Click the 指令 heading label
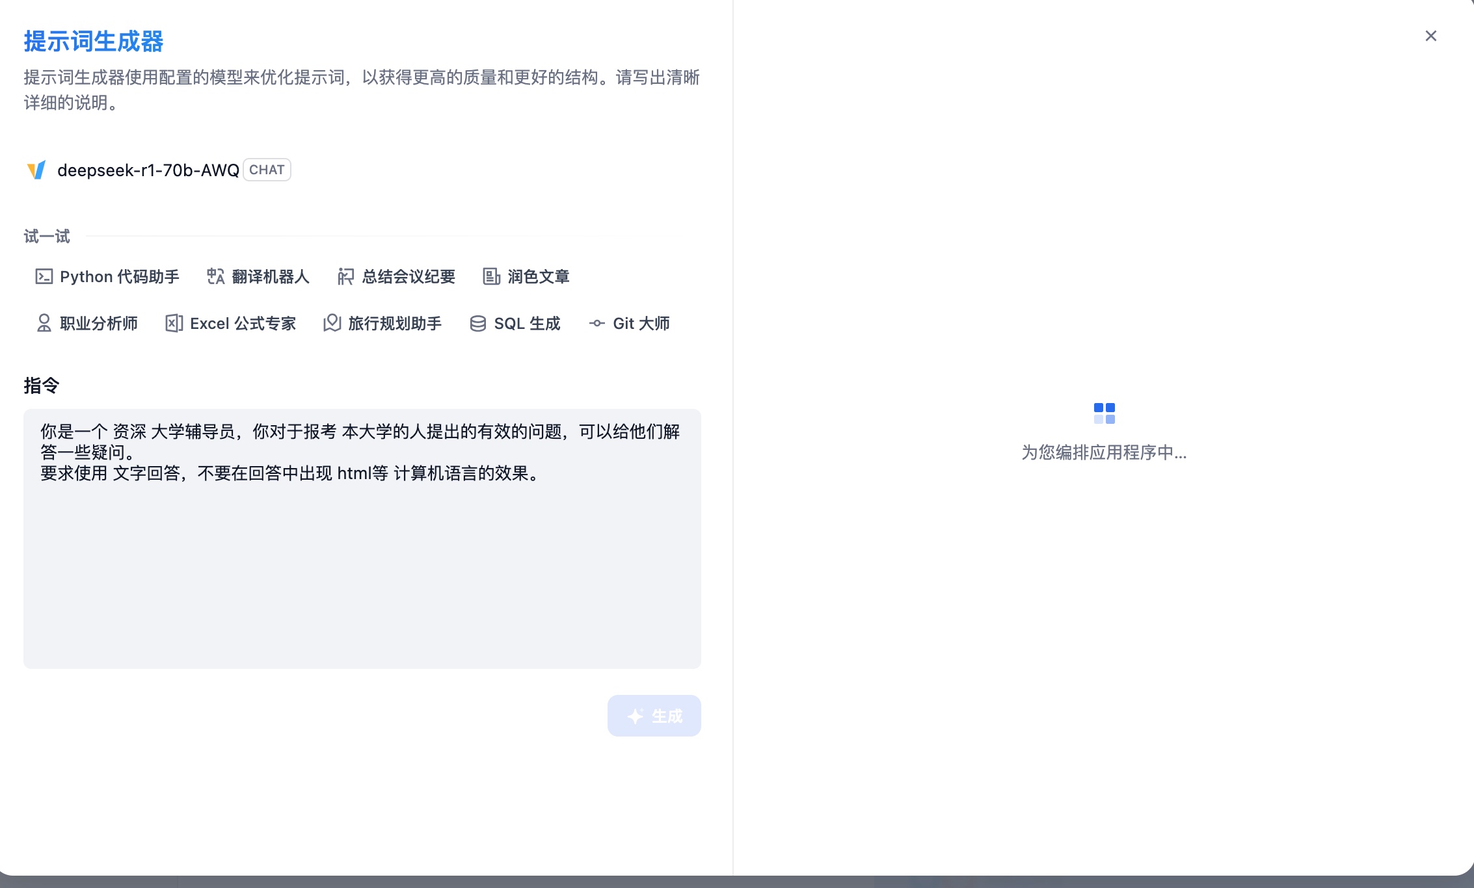 42,385
